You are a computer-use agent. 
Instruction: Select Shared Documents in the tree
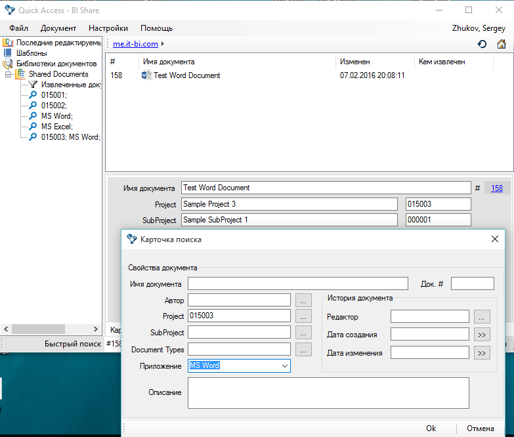tap(58, 74)
